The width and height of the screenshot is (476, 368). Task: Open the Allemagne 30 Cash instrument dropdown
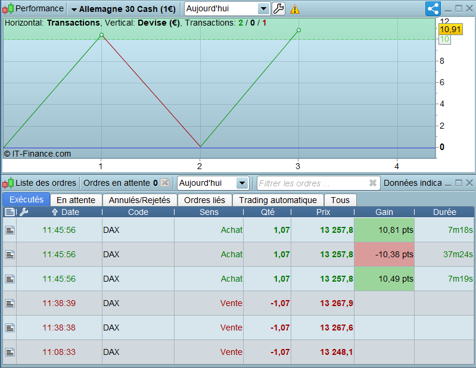coord(124,9)
